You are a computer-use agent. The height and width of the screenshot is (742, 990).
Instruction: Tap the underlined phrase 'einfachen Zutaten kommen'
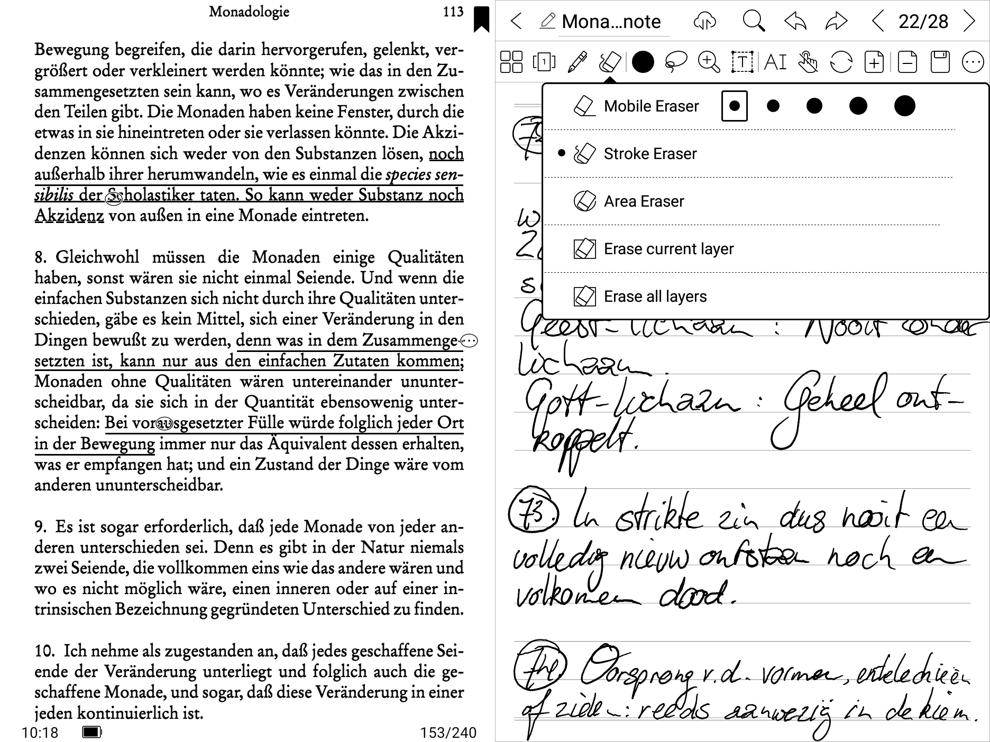[x=360, y=361]
